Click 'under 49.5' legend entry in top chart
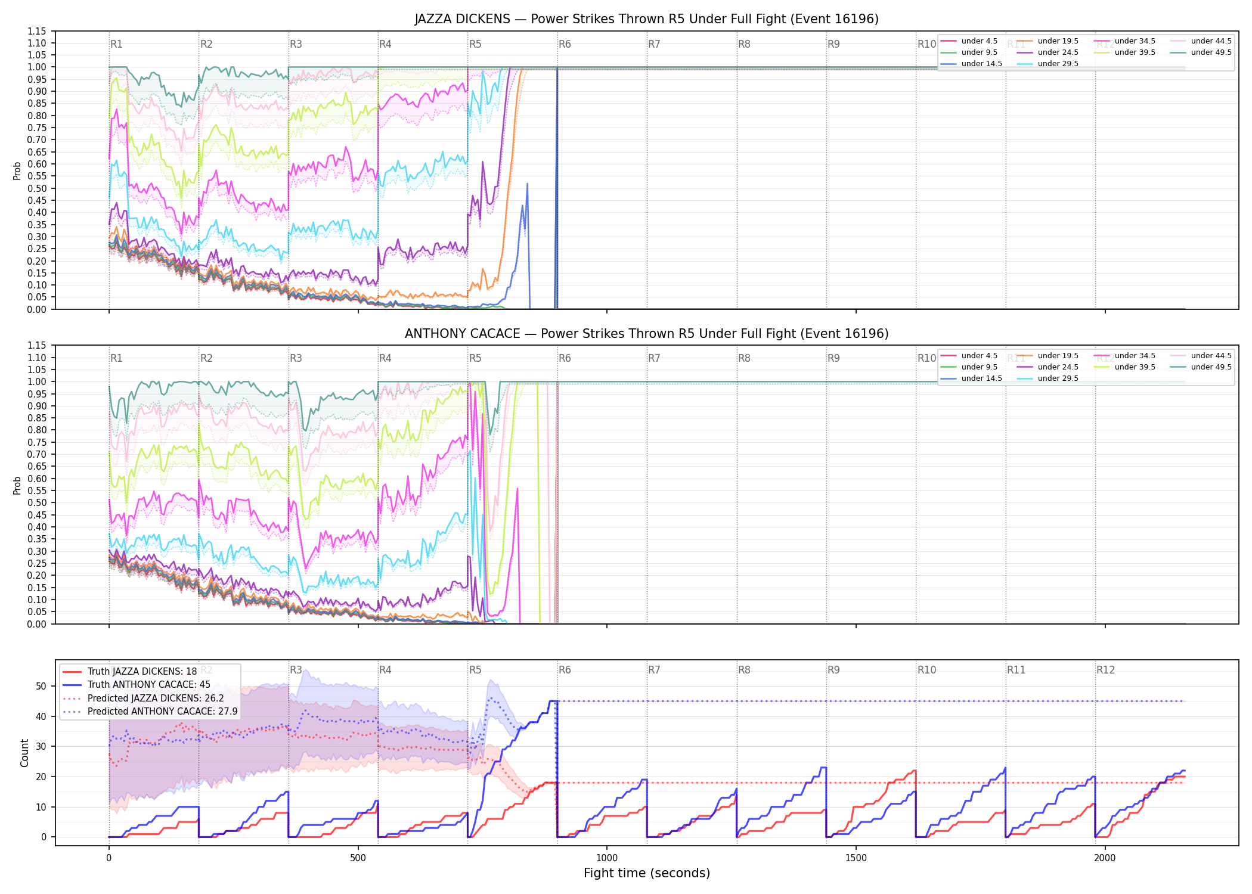The width and height of the screenshot is (1252, 894). click(1201, 52)
